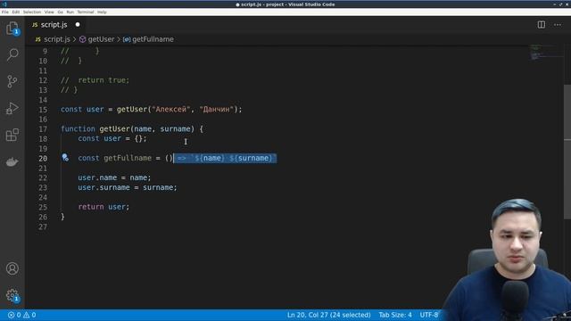Click line number 25 in the gutter
The height and width of the screenshot is (321, 571).
tap(43, 207)
